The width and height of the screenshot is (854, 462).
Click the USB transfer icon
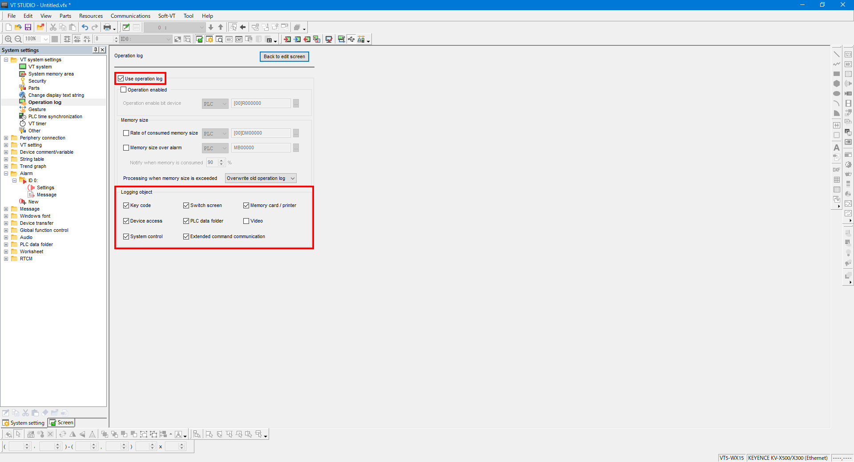click(351, 39)
